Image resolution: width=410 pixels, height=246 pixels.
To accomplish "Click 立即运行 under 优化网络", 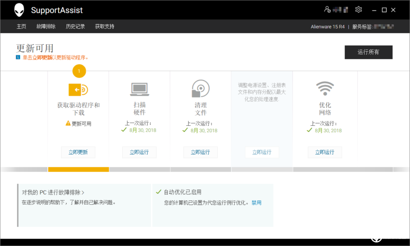I will click(x=325, y=152).
